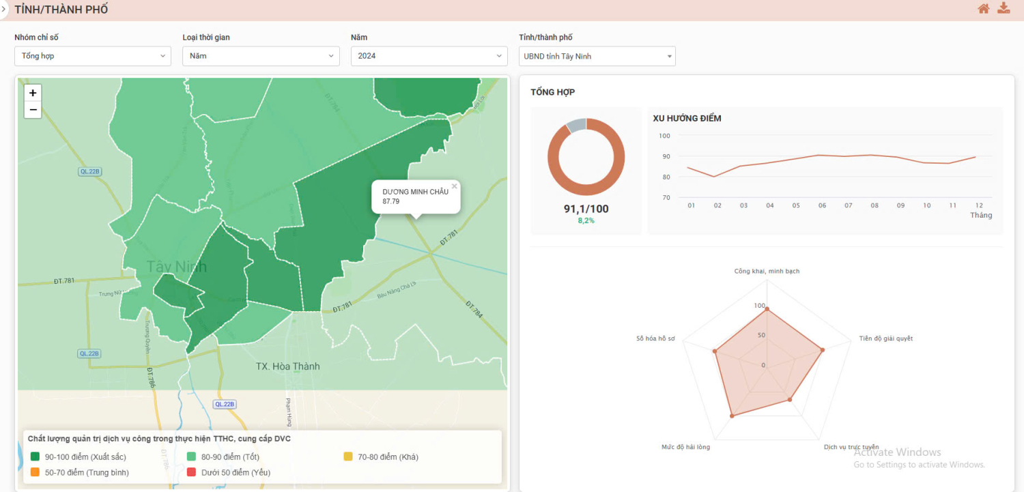The height and width of the screenshot is (492, 1024).
Task: Click the Tây Ninh label on map
Action: click(x=176, y=267)
